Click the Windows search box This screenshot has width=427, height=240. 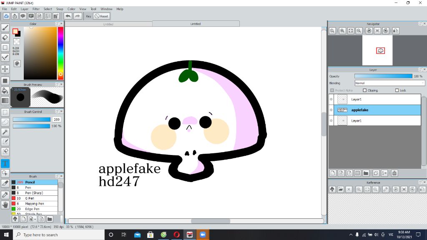(x=59, y=235)
